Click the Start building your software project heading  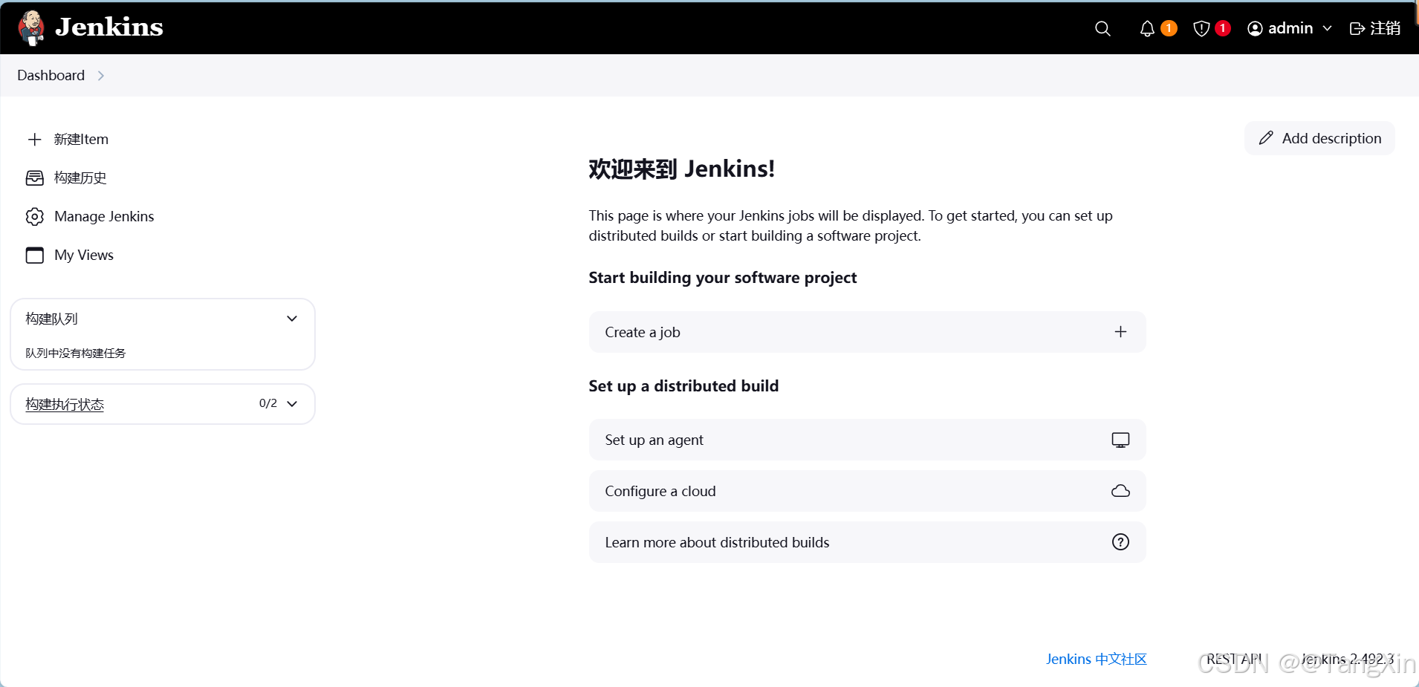coord(722,278)
